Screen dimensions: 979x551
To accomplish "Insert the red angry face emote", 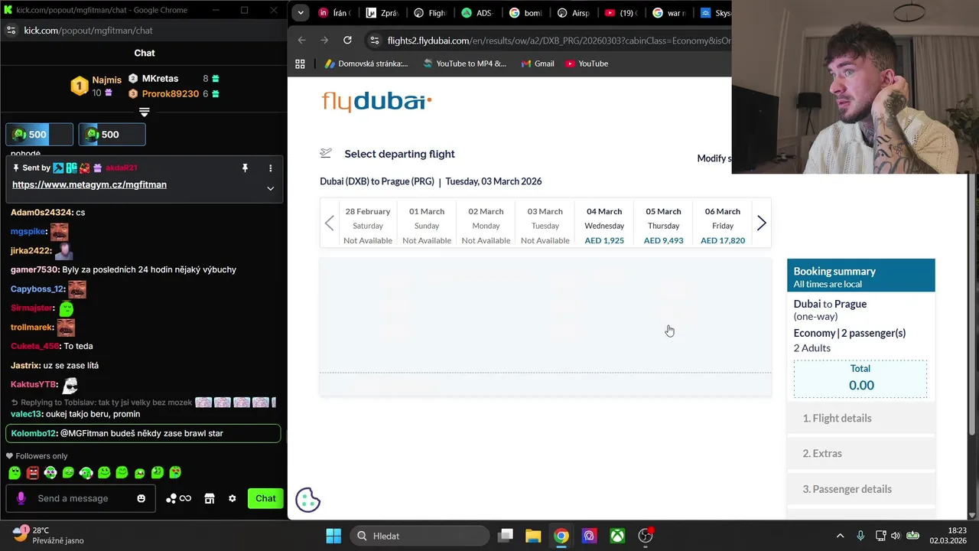I will click(x=33, y=473).
